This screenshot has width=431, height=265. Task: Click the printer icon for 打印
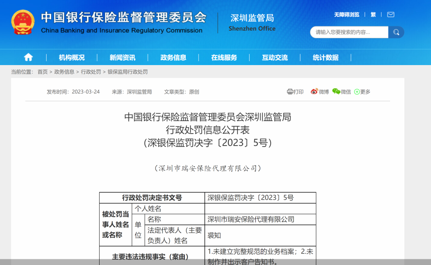coord(290,91)
